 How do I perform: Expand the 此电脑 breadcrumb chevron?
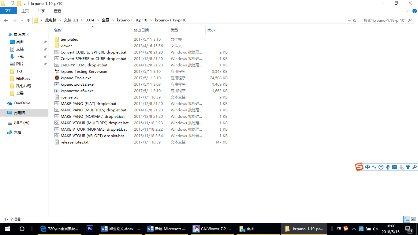(60, 20)
